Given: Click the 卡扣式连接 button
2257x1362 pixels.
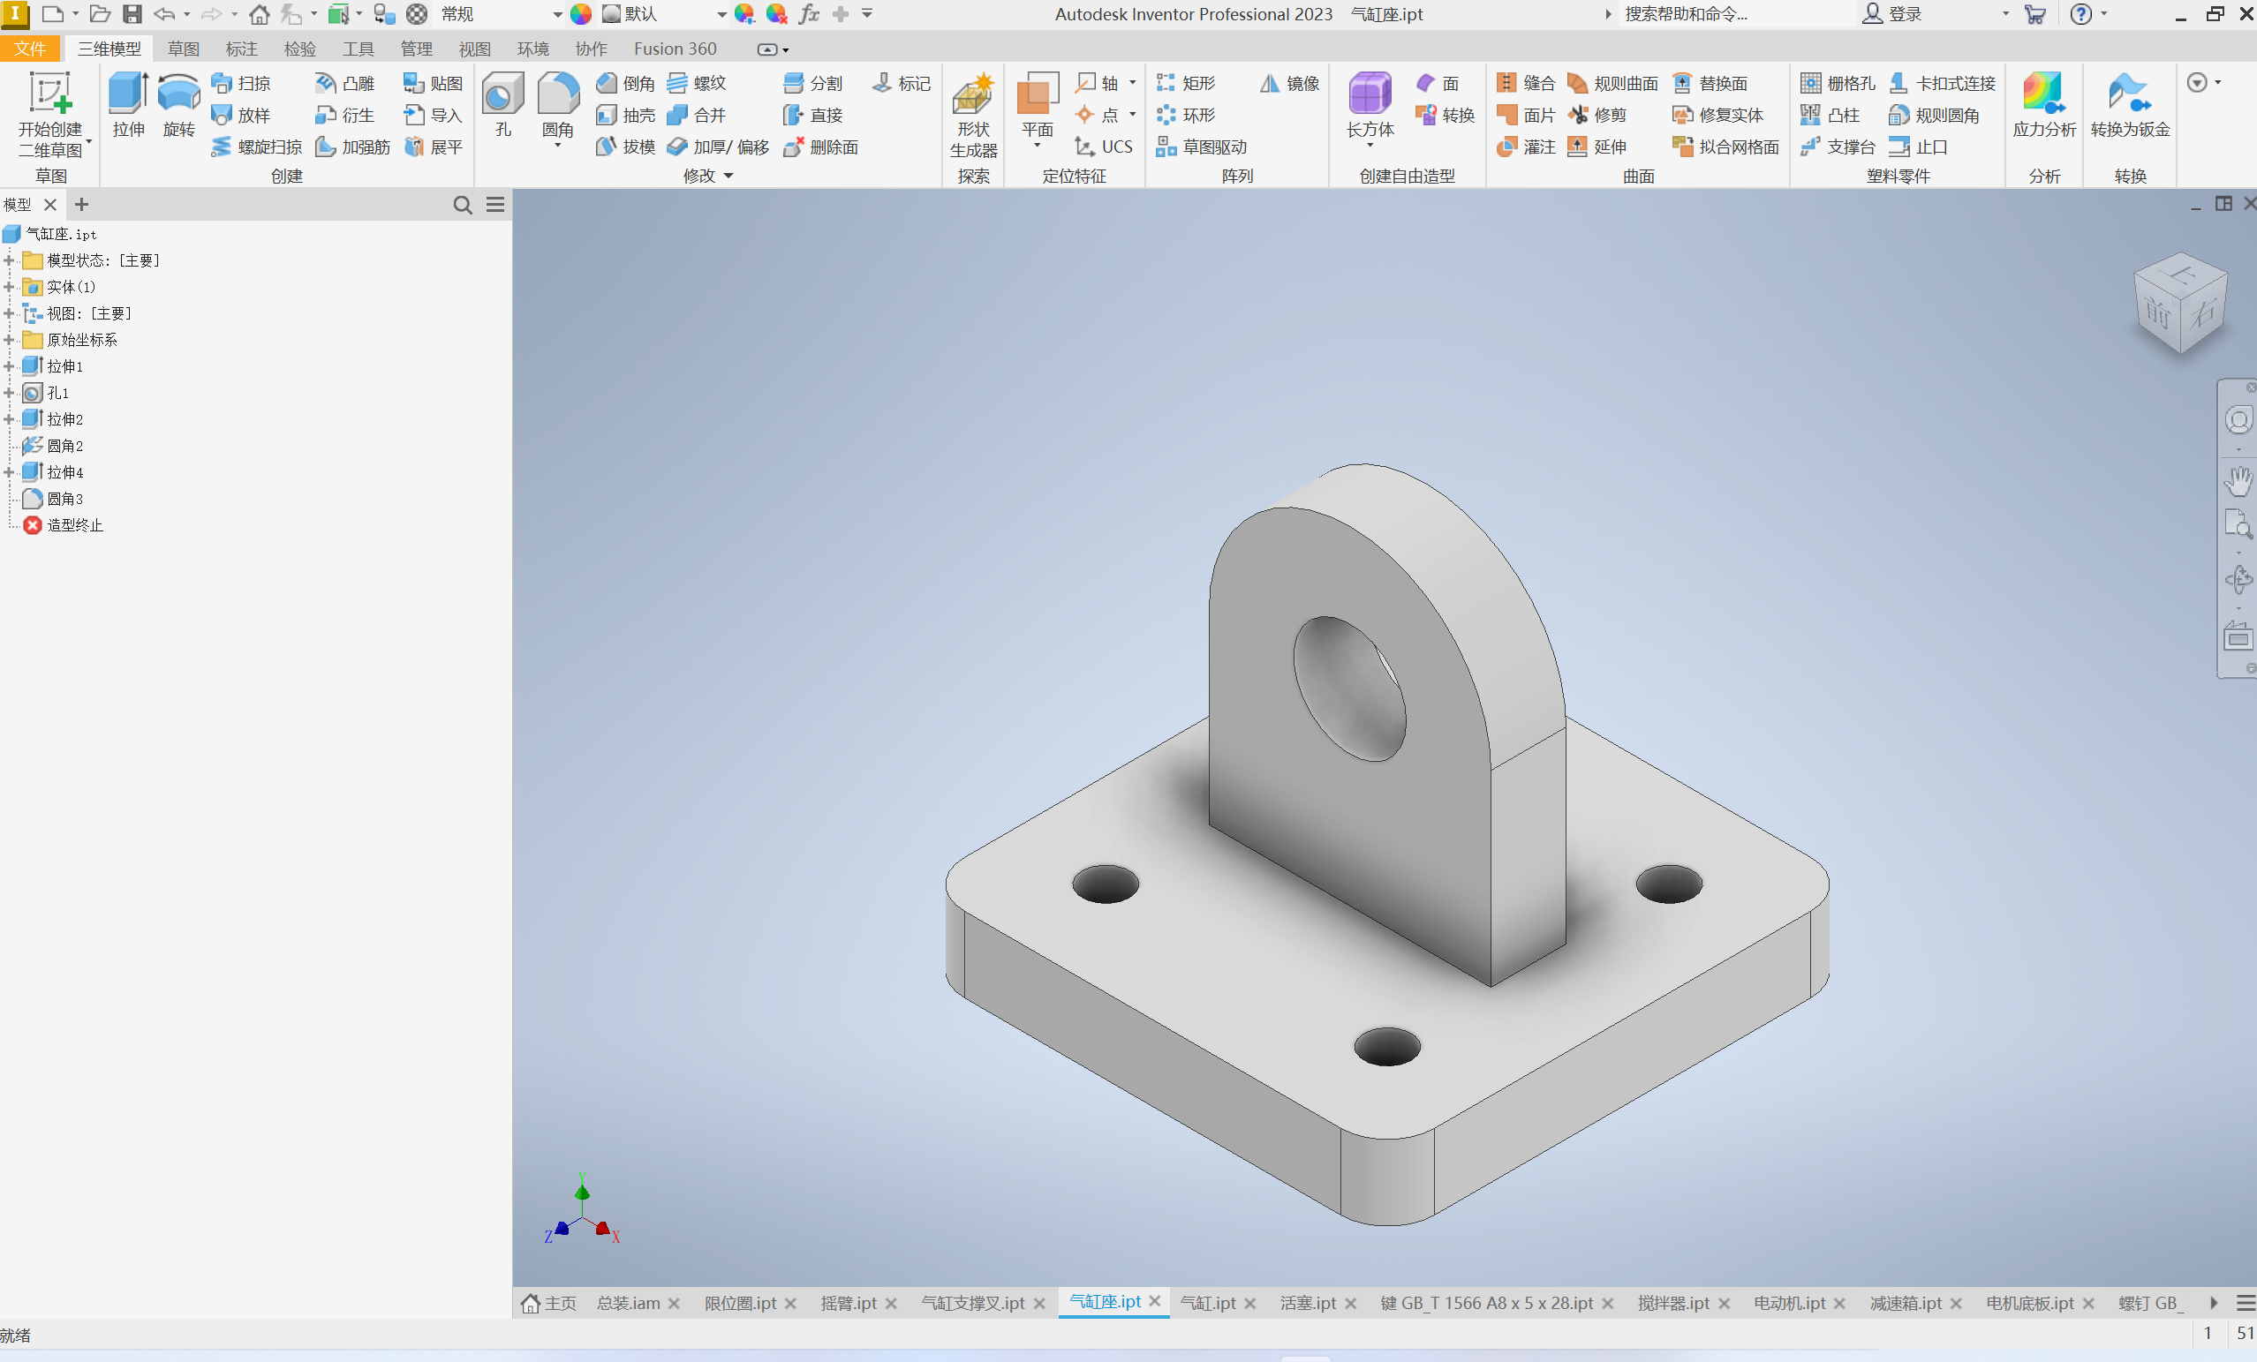Looking at the screenshot, I should (1943, 83).
